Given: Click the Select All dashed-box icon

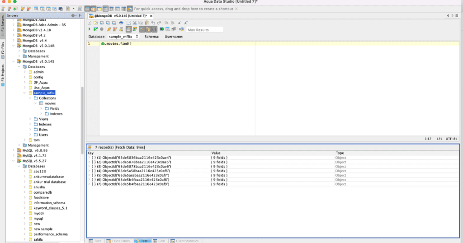Looking at the screenshot, I should tap(128, 23).
